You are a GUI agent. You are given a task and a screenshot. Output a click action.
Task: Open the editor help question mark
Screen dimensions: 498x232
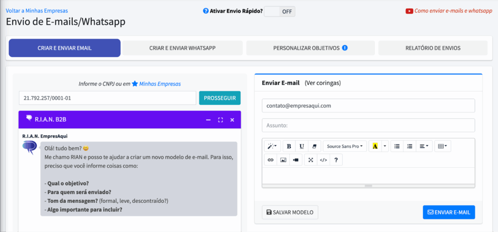(x=336, y=160)
